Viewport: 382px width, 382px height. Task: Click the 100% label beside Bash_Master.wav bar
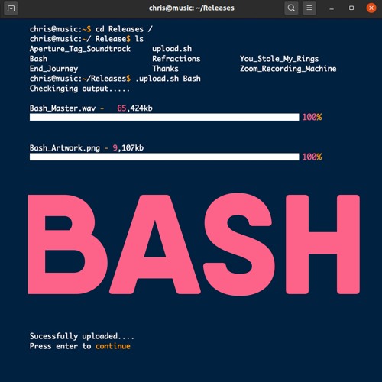point(312,117)
